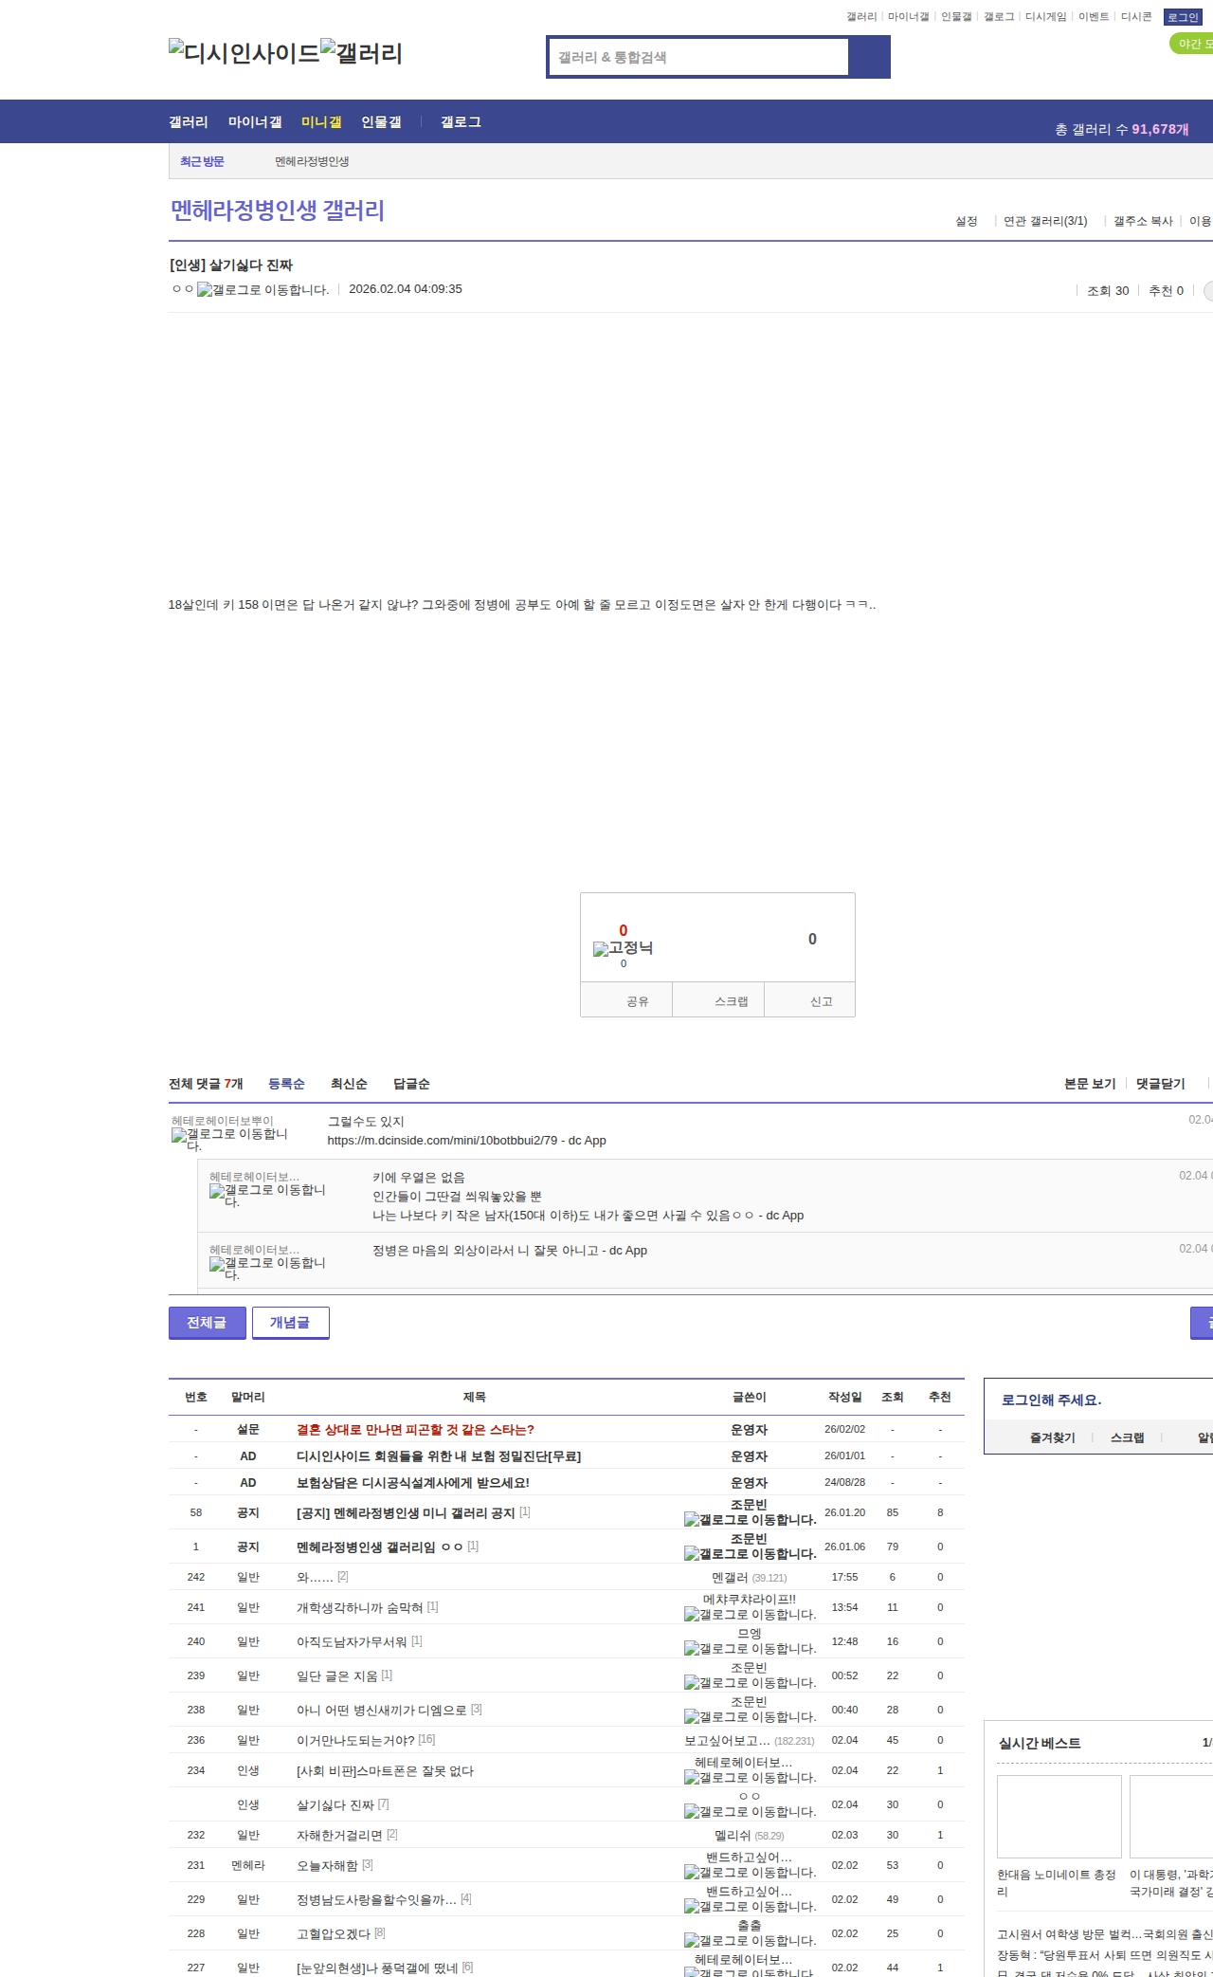Image resolution: width=1213 pixels, height=1977 pixels.
Task: Open gallog icon of 춀춀 in '고혈압오겠다' row
Action: click(x=750, y=1941)
